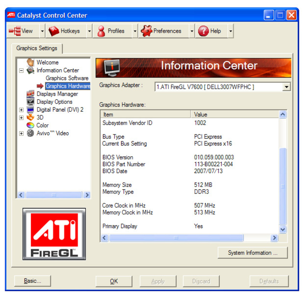Screen dimensions: 307x298
Task: Click the ATI FireGL logo image
Action: [54, 234]
